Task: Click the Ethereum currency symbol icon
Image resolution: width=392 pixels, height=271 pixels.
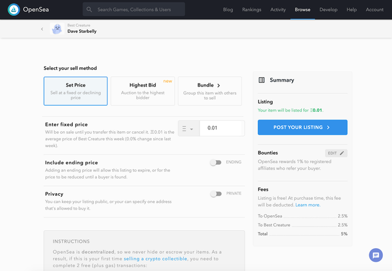Action: (x=184, y=129)
